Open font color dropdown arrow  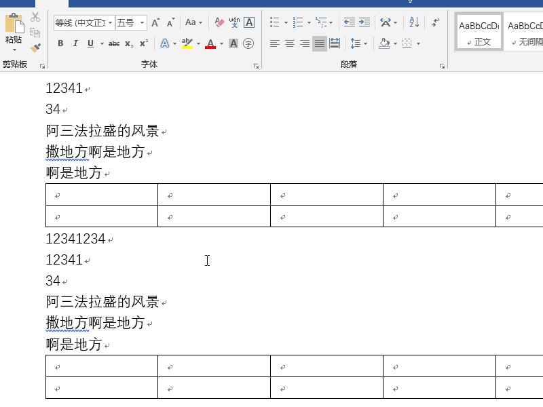click(222, 43)
